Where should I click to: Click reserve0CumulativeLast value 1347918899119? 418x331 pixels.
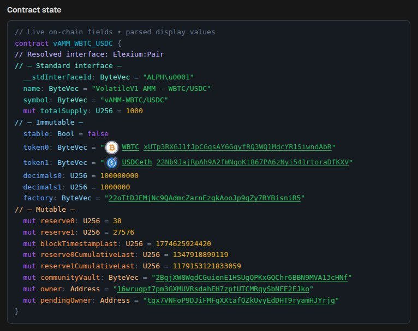[x=200, y=255]
